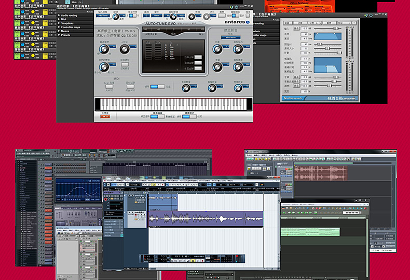Click the 宽度数量 knob in Auto-Tune

(x=238, y=88)
